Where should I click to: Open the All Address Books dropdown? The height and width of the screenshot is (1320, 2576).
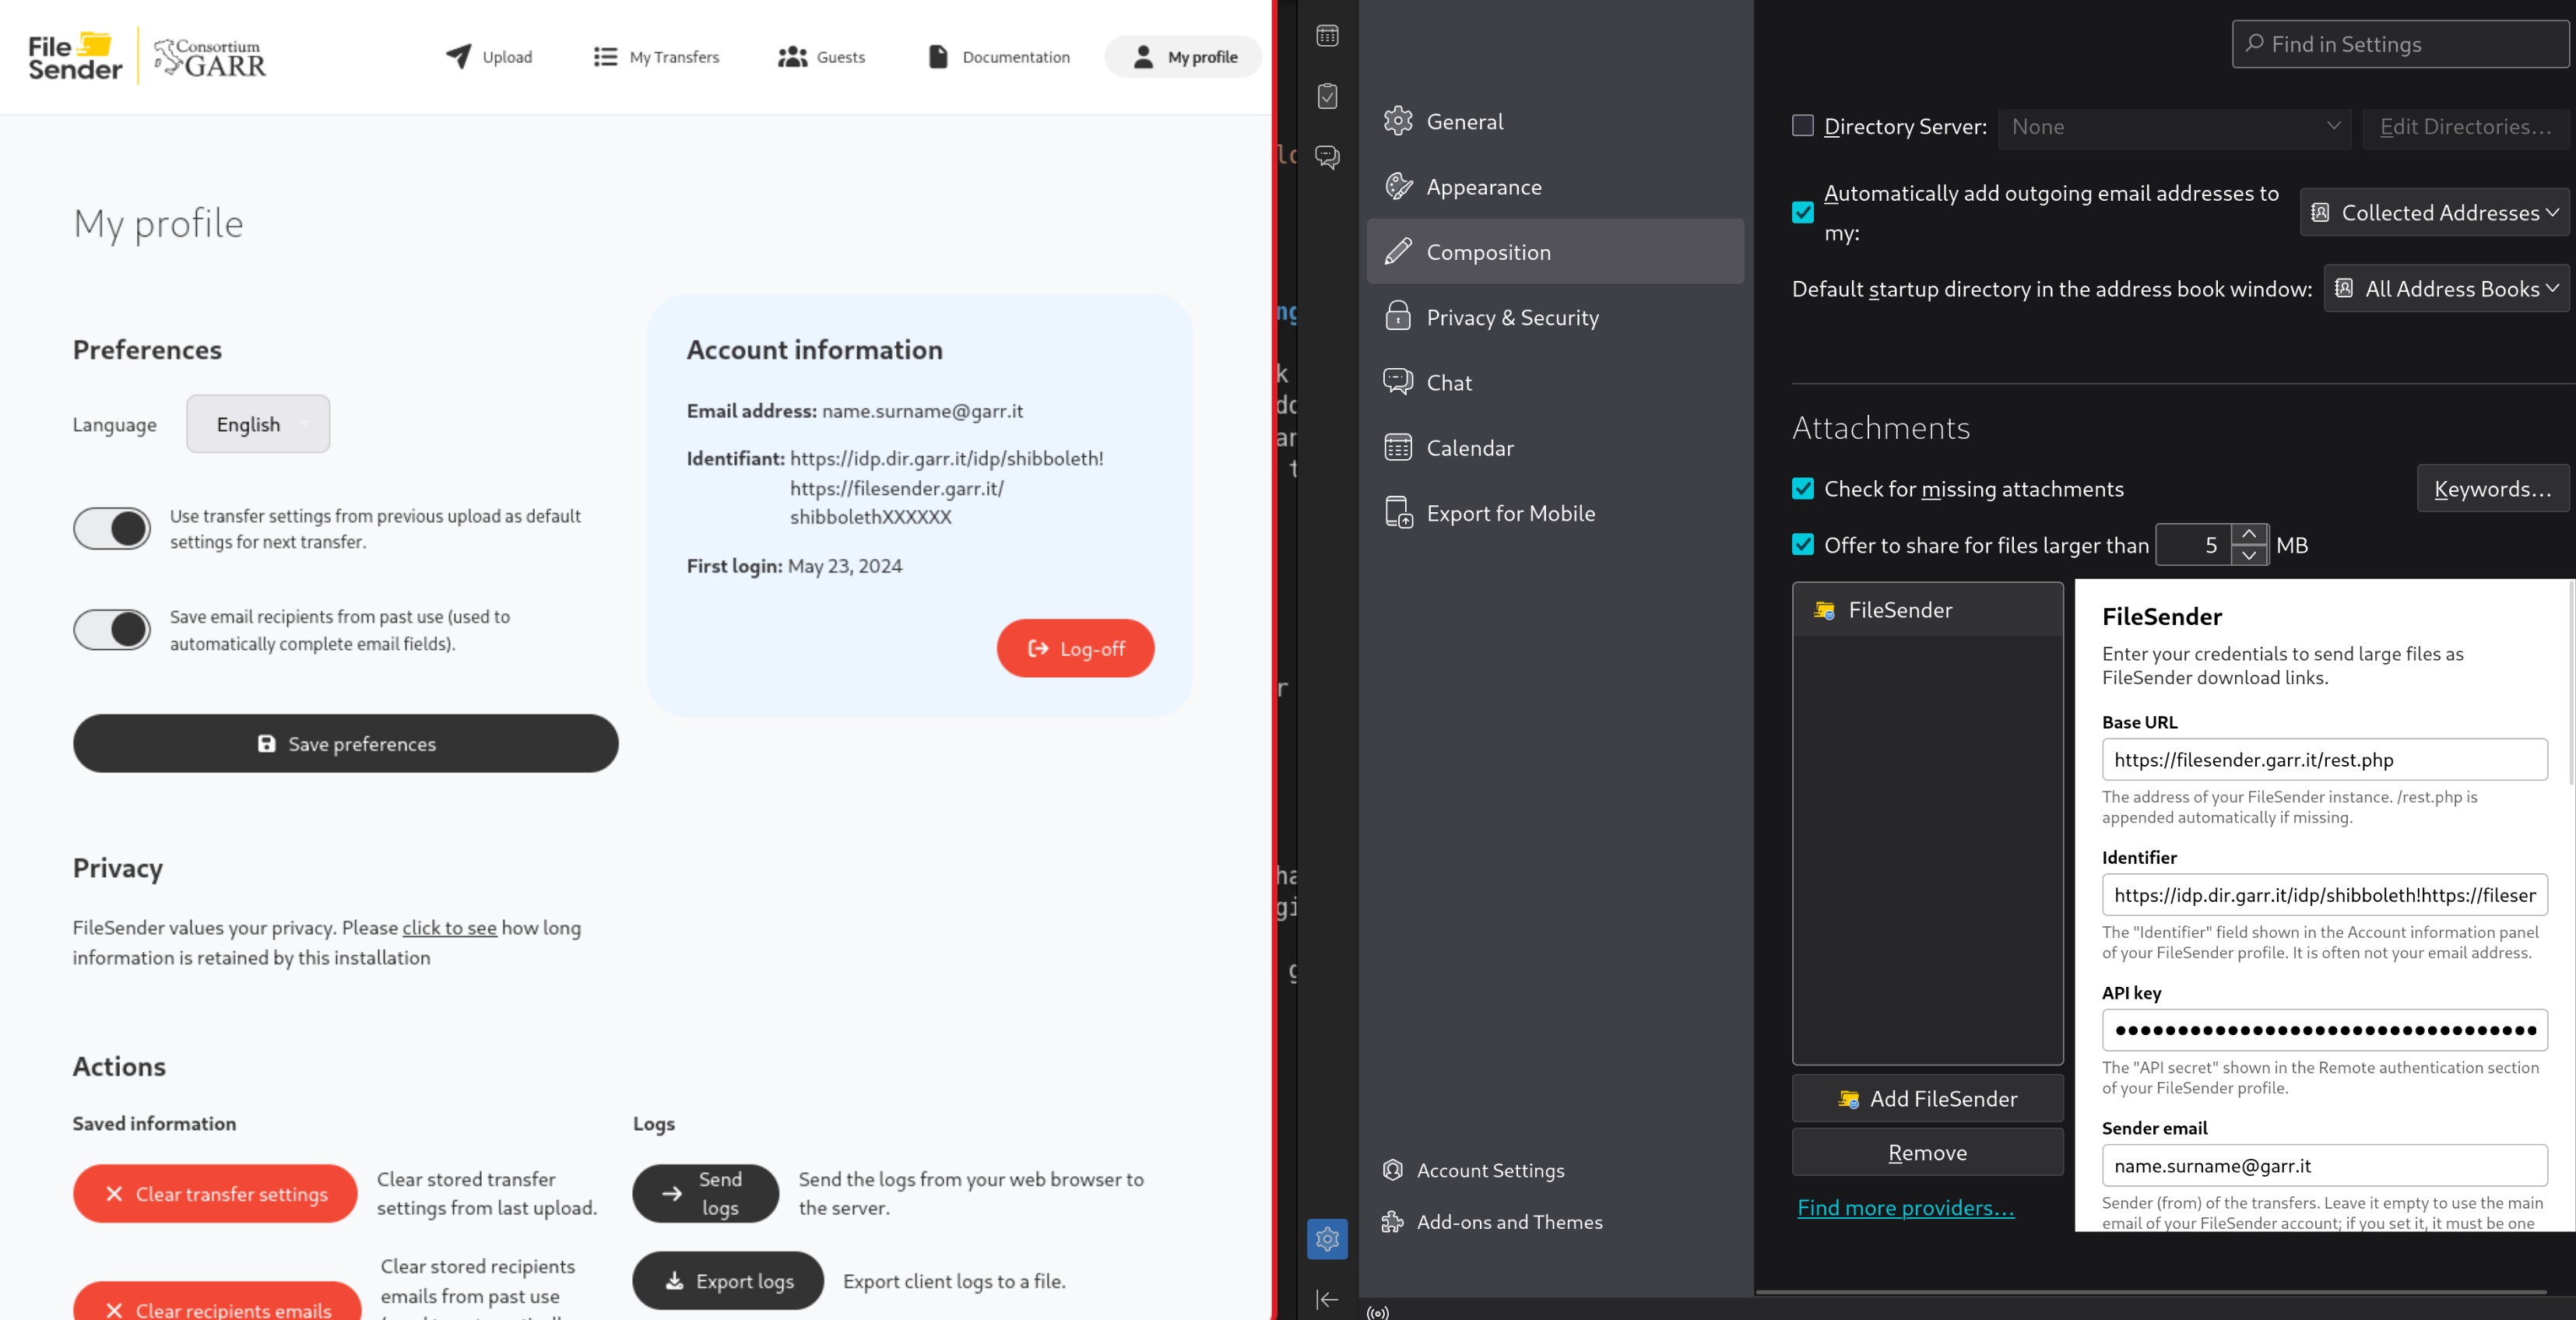2446,288
